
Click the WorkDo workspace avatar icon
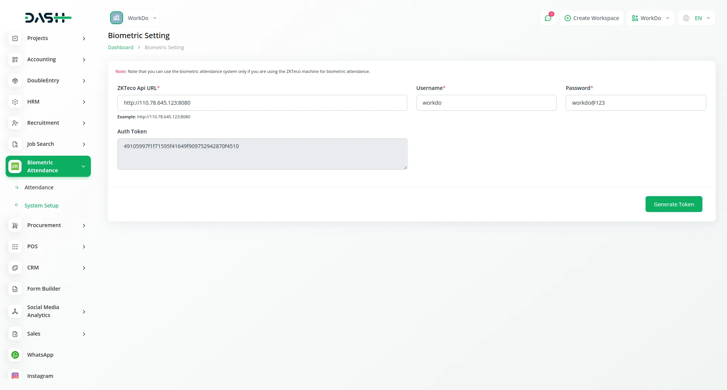[x=117, y=18]
